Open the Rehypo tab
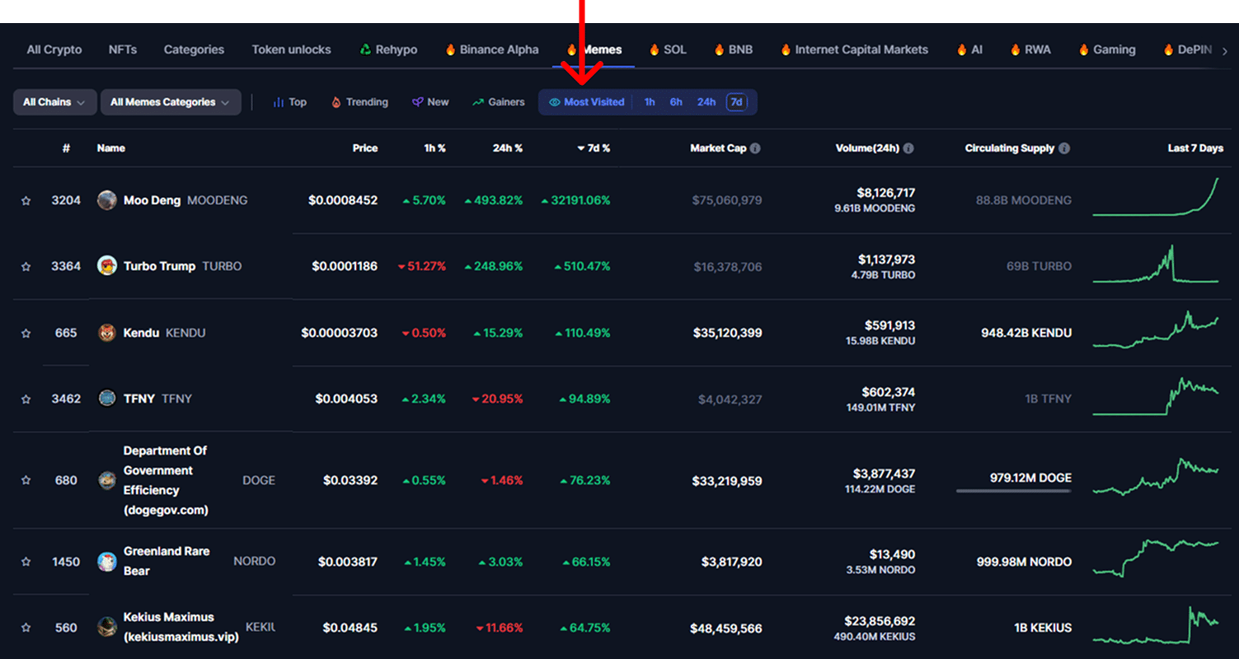The height and width of the screenshot is (659, 1239). (388, 49)
